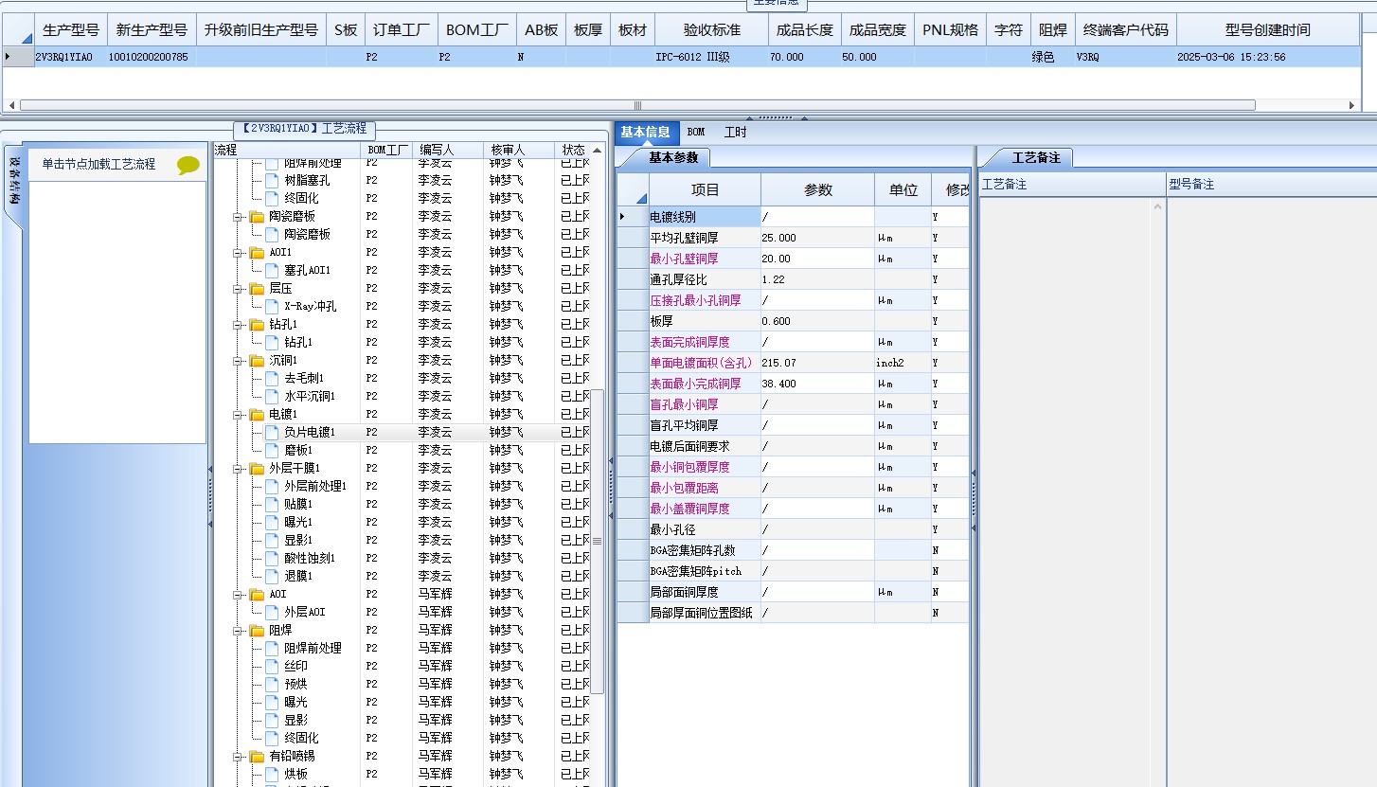Image resolution: width=1377 pixels, height=787 pixels.
Task: Click the folder icon next to 阻焊 group
Action: [257, 631]
